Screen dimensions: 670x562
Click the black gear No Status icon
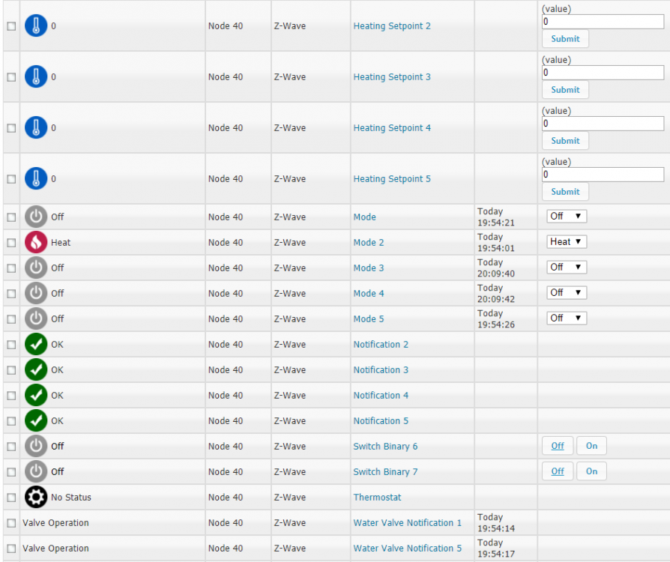36,498
